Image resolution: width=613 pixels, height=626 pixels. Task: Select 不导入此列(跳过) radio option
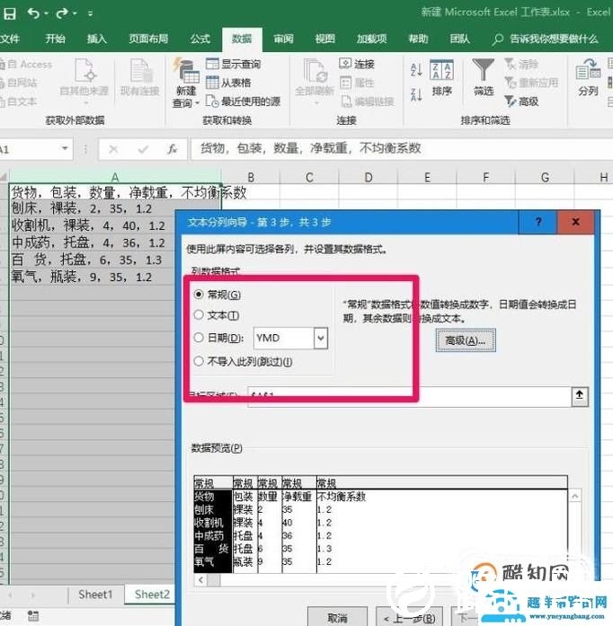point(199,362)
